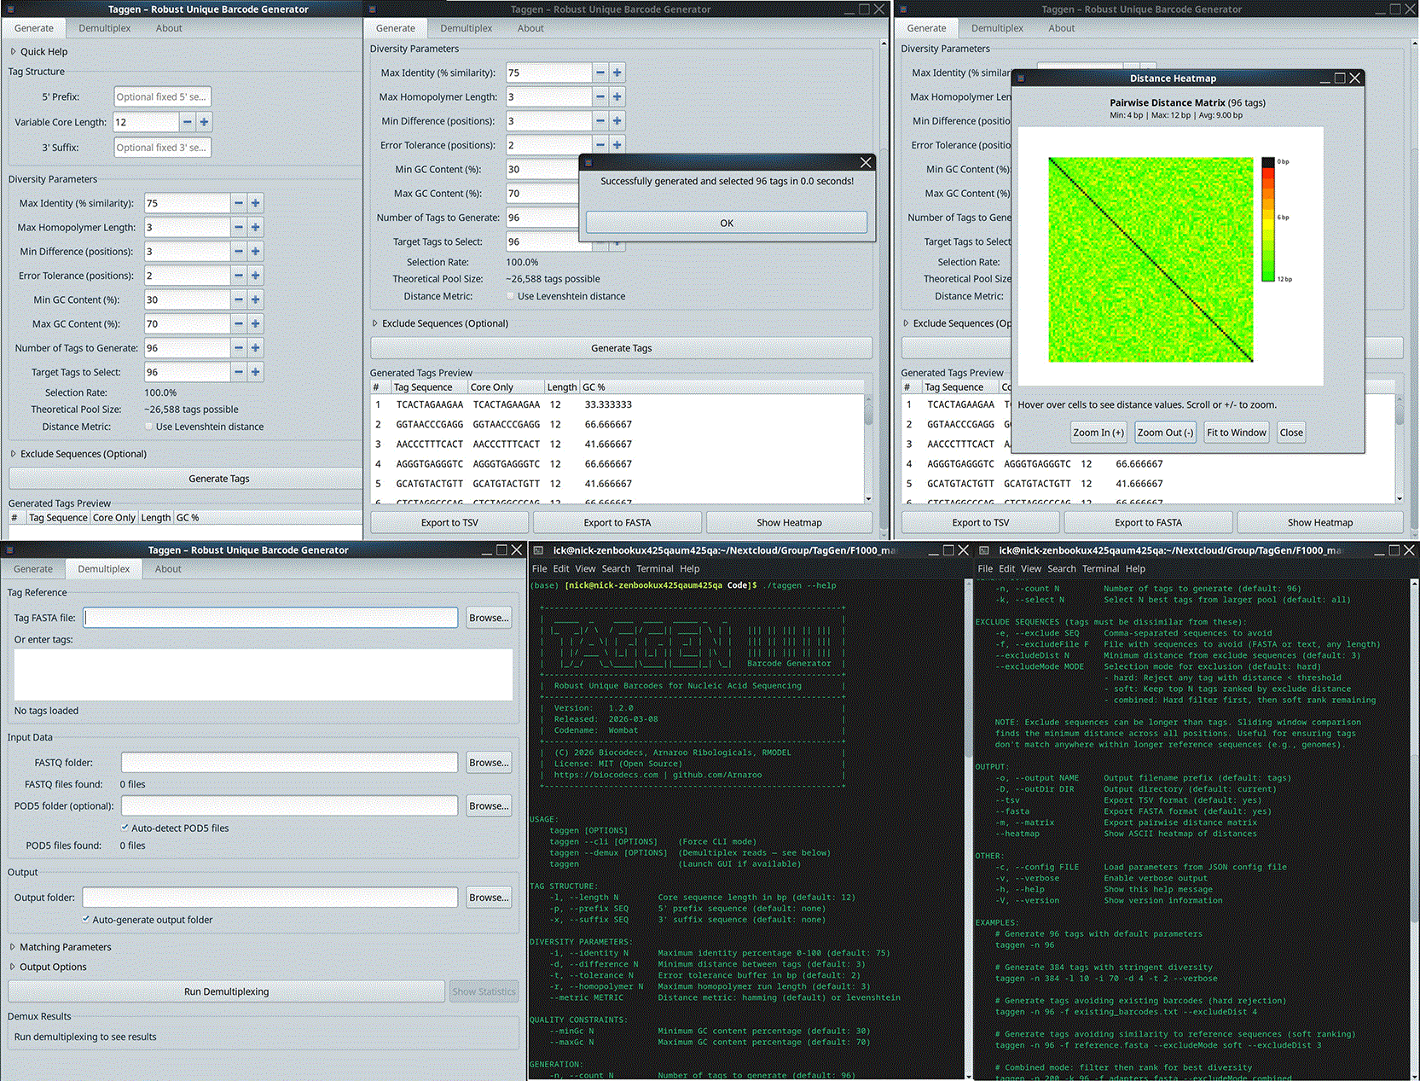This screenshot has width=1420, height=1081.
Task: Decrease Number of Tags to Generate, left window
Action: (x=239, y=348)
